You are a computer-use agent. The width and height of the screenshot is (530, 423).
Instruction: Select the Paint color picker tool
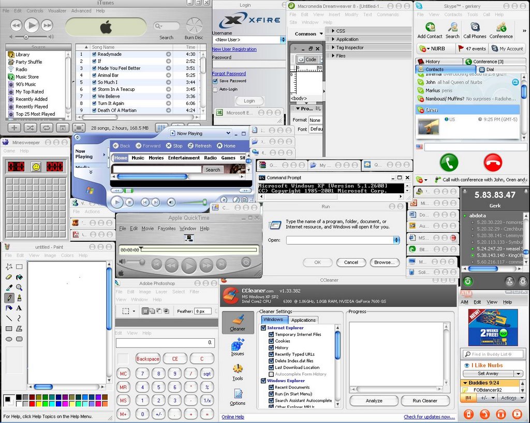[x=9, y=287]
